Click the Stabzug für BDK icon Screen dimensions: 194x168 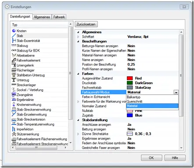pos(14,50)
